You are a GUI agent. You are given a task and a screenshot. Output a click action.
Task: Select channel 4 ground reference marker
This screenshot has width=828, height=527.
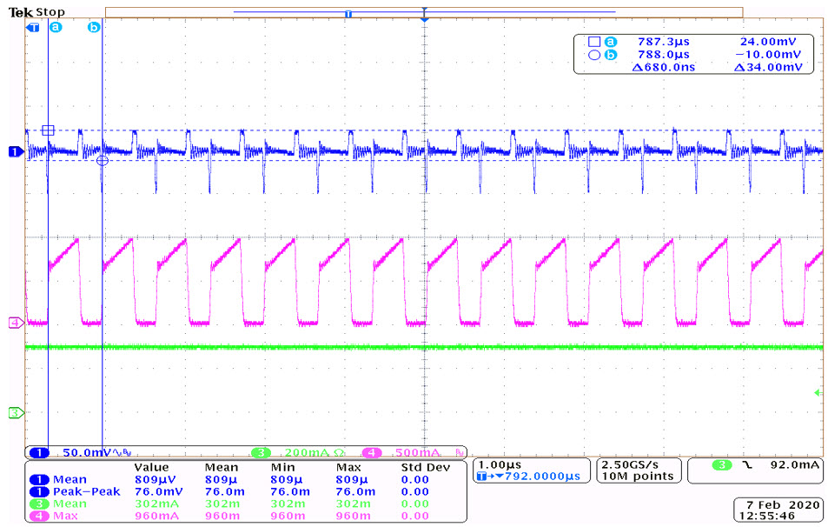pos(15,324)
